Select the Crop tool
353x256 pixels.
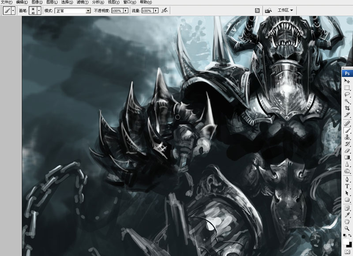point(347,108)
